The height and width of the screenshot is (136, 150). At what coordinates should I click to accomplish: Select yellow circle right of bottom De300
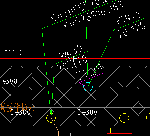[x=124, y=118]
